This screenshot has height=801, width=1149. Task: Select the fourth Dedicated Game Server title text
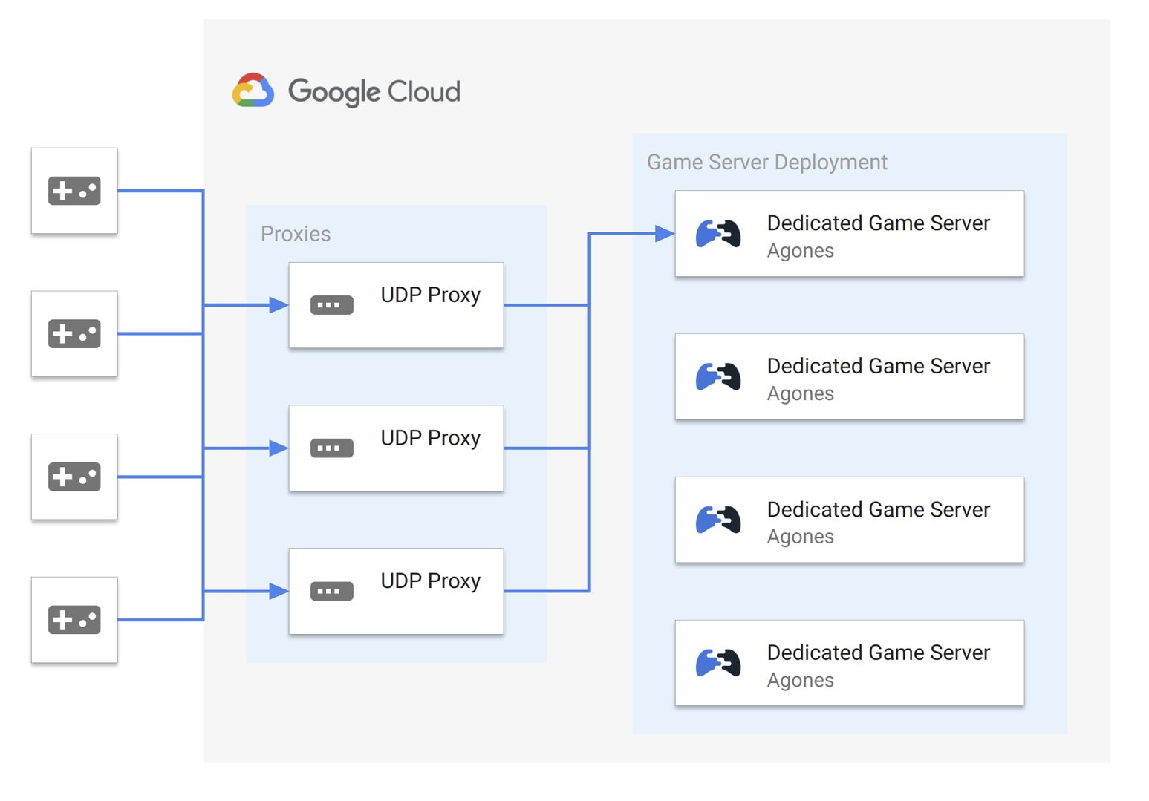[879, 653]
